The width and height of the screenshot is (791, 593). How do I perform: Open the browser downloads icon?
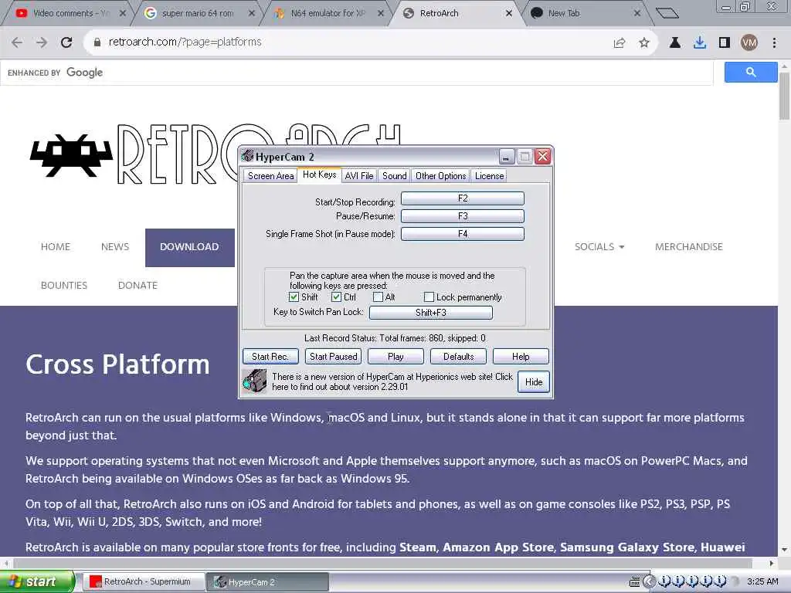click(x=700, y=43)
